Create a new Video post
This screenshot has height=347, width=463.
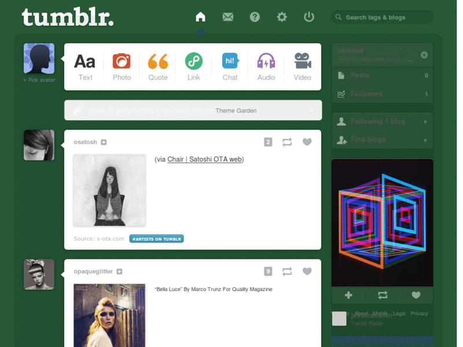pos(302,67)
